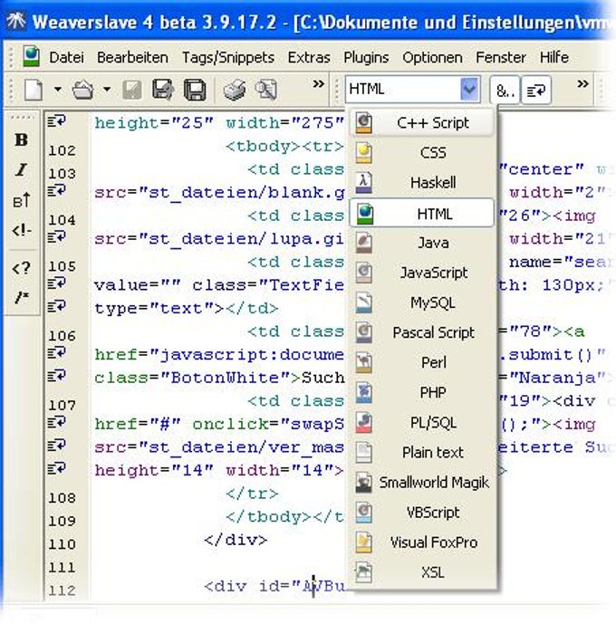Insert PHP tag with '<?' button

point(21,268)
